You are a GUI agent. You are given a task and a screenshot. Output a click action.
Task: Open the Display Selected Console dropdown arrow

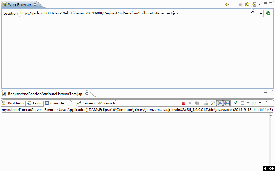[248, 103]
